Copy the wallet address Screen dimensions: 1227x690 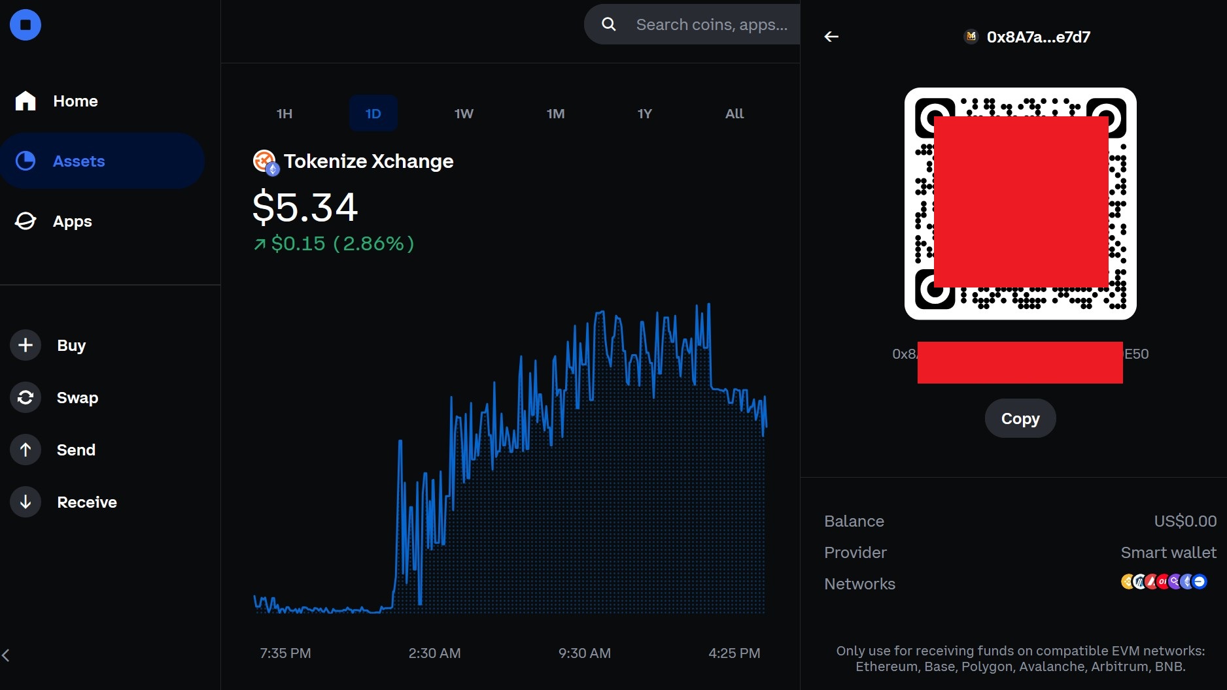pyautogui.click(x=1020, y=418)
